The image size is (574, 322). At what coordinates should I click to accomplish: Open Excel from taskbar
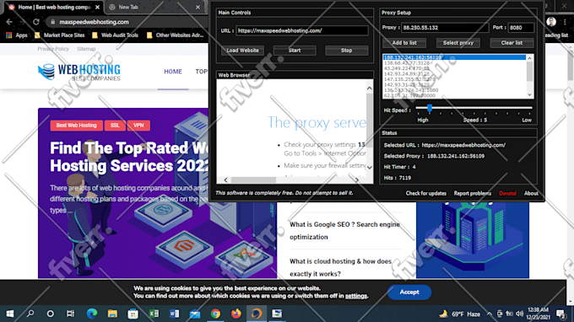point(154,314)
